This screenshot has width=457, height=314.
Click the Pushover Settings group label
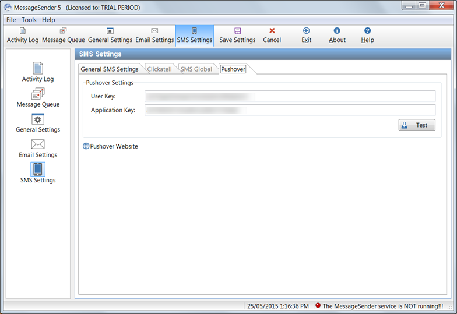coord(110,83)
